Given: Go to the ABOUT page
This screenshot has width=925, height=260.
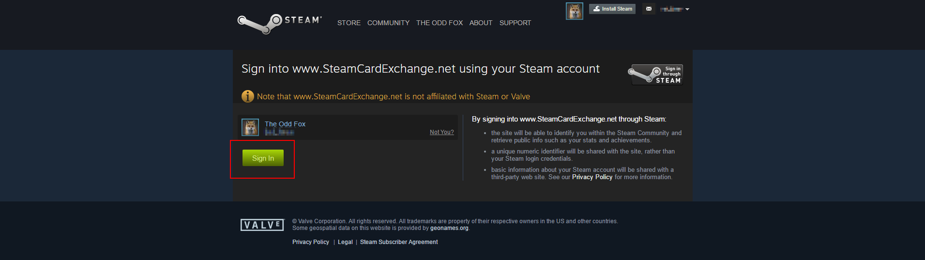Looking at the screenshot, I should [481, 23].
